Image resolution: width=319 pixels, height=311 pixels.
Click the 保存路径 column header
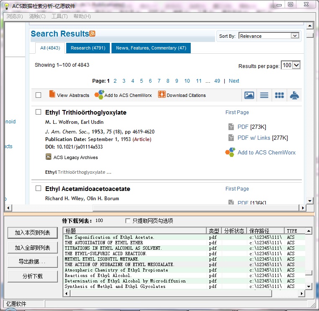click(265, 231)
